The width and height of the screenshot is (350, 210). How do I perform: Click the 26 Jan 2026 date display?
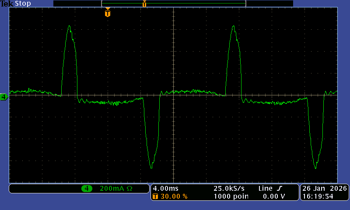pos(325,188)
